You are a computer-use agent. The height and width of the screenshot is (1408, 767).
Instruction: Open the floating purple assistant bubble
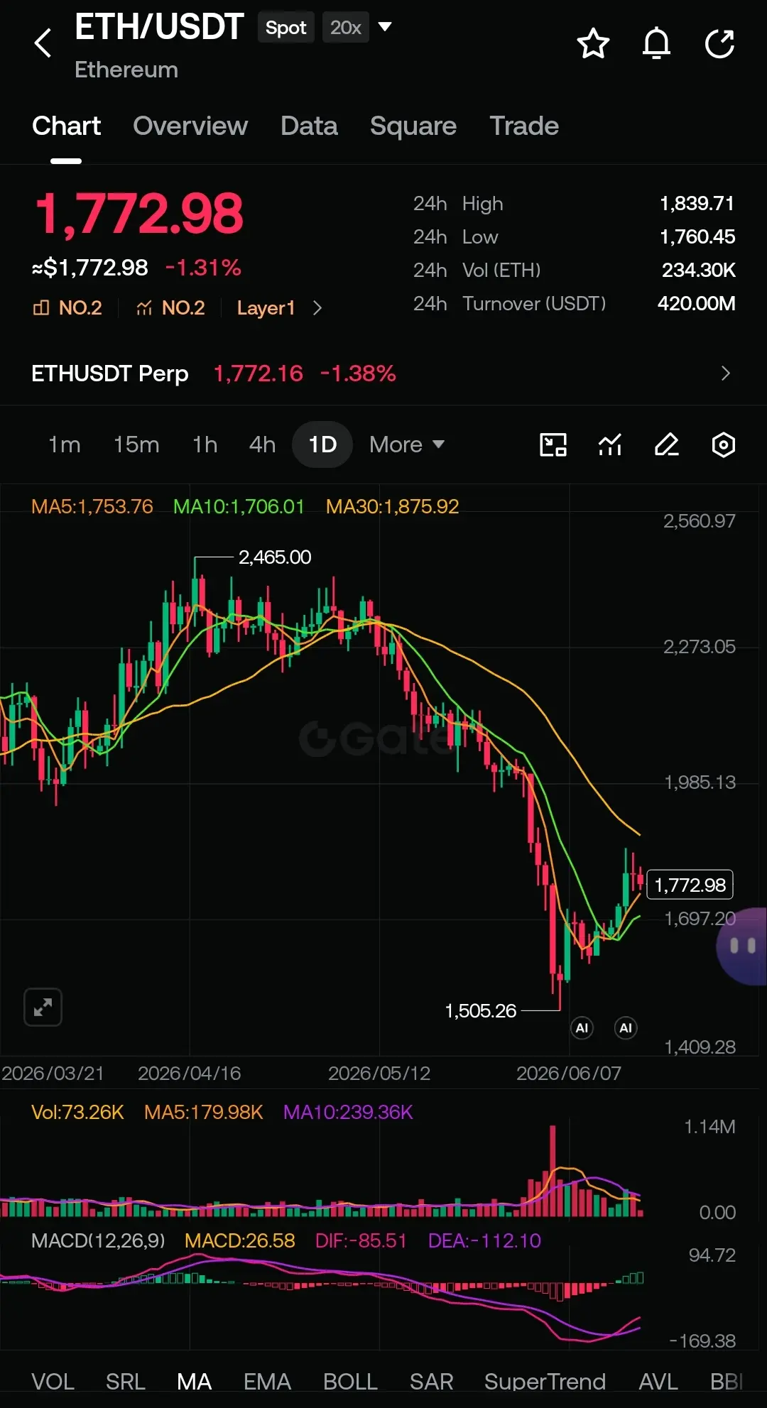pos(742,946)
